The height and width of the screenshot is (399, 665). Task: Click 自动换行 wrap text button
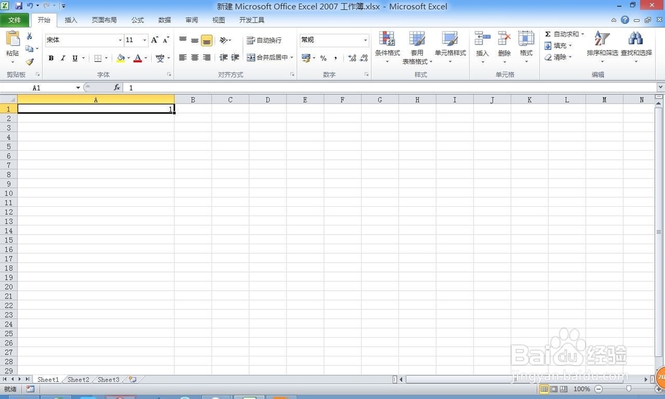click(264, 41)
